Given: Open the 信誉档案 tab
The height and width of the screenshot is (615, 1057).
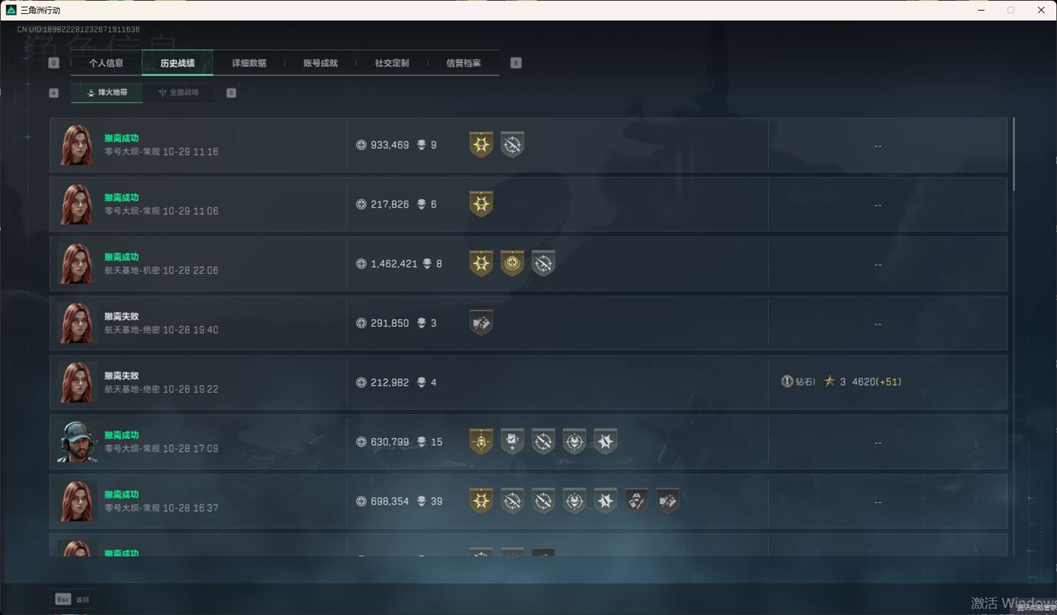Looking at the screenshot, I should click(x=463, y=63).
